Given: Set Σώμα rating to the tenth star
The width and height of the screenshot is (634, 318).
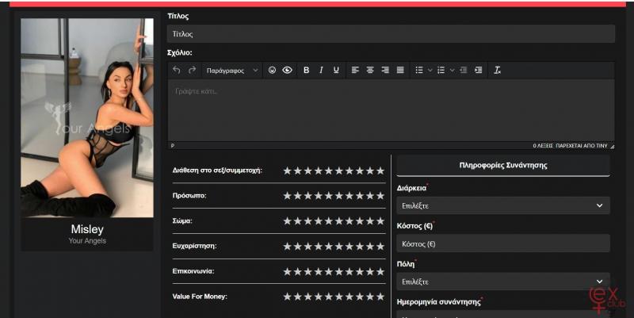Looking at the screenshot, I should [380, 221].
